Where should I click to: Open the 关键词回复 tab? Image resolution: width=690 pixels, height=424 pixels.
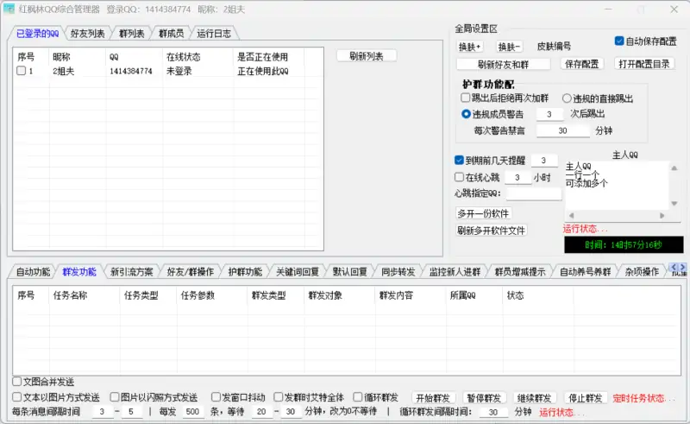click(x=298, y=272)
